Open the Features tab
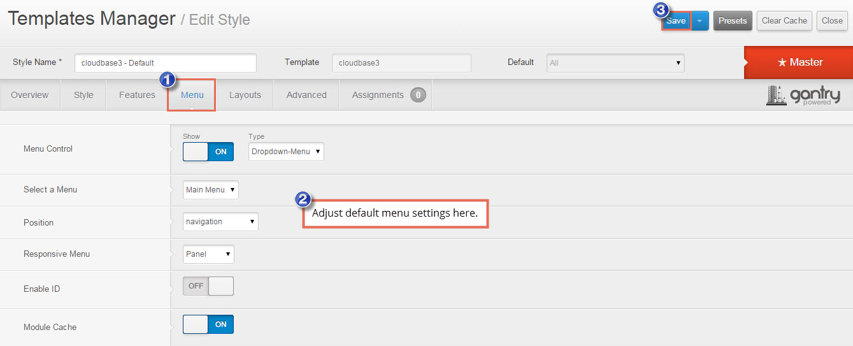Viewport: 853px width, 346px height. click(x=137, y=95)
